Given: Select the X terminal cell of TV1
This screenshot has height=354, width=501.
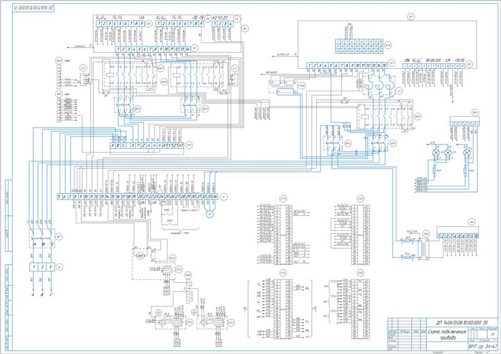Looking at the screenshot, I should pyautogui.click(x=133, y=145).
